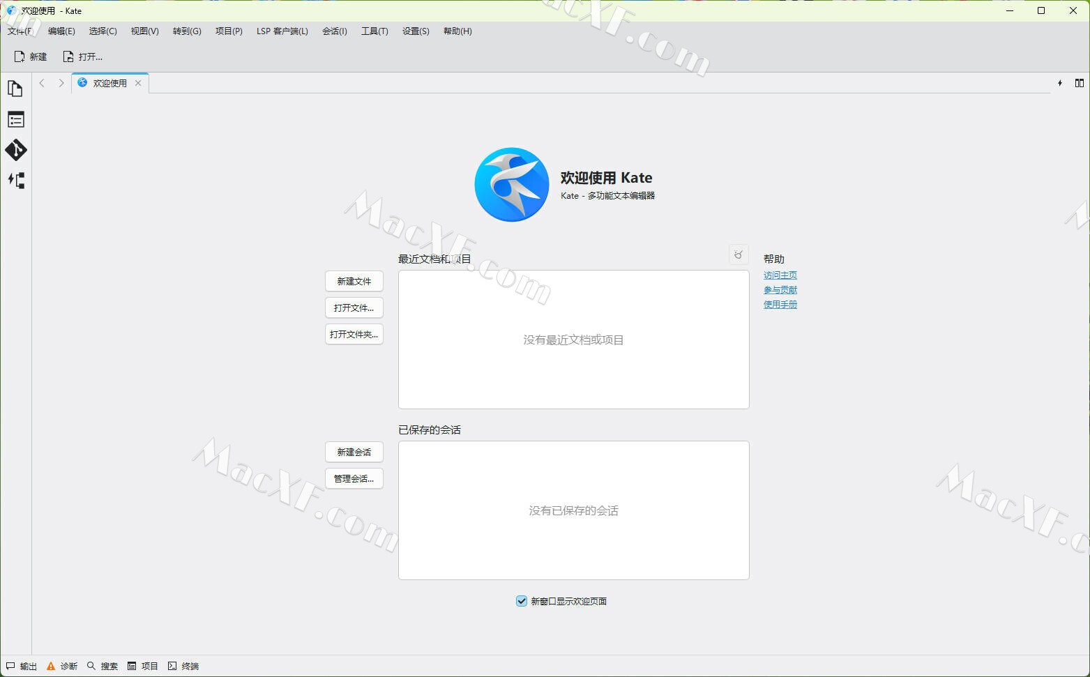The height and width of the screenshot is (677, 1090).
Task: Open the Documents sidebar panel icon
Action: [x=15, y=89]
